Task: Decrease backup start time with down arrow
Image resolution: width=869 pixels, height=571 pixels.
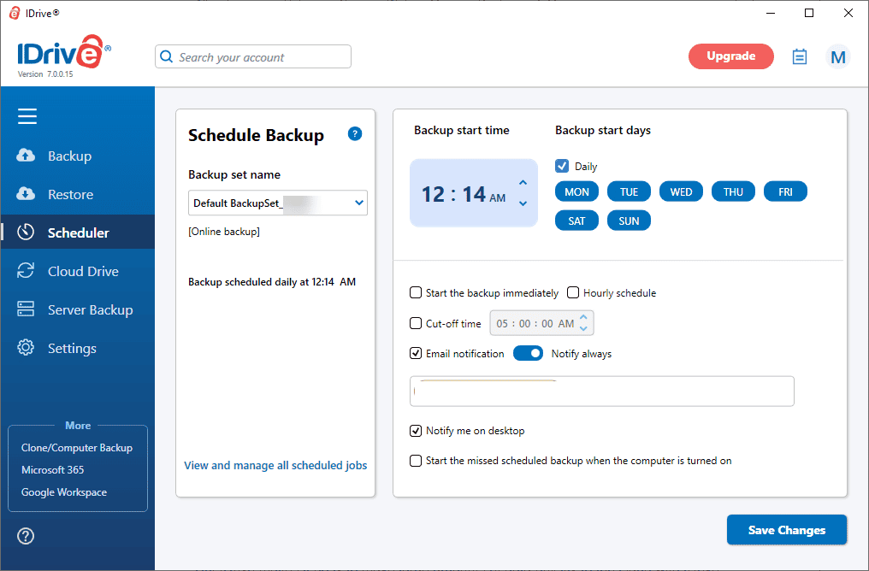Action: [x=523, y=203]
